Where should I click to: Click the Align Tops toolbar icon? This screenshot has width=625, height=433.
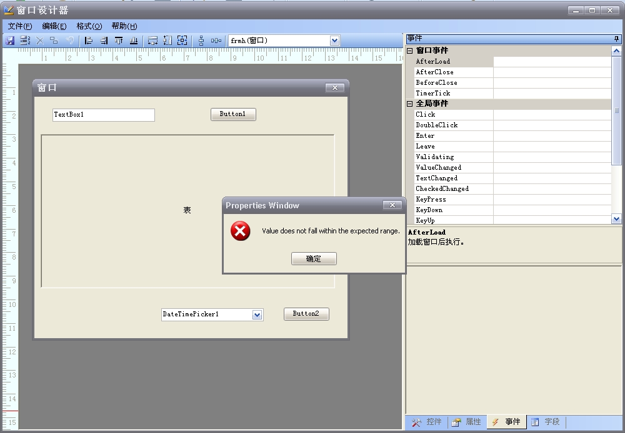tap(118, 41)
